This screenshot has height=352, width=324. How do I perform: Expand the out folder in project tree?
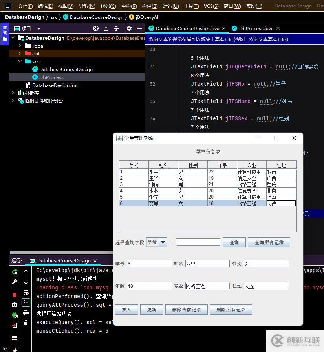20,53
